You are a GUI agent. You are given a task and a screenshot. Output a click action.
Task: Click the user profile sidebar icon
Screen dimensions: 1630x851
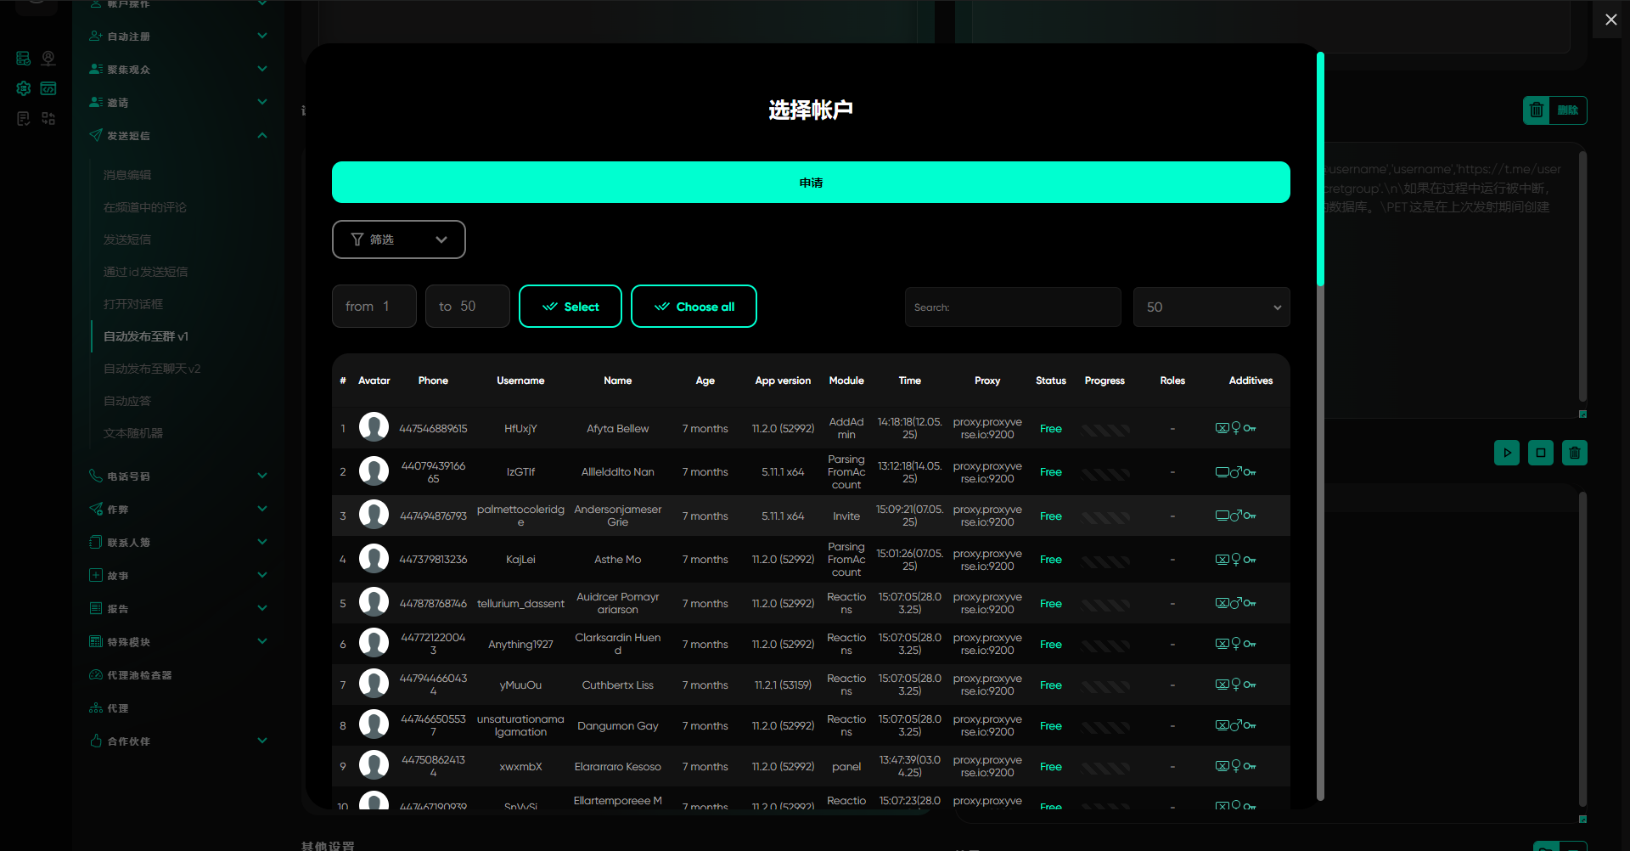pos(48,59)
